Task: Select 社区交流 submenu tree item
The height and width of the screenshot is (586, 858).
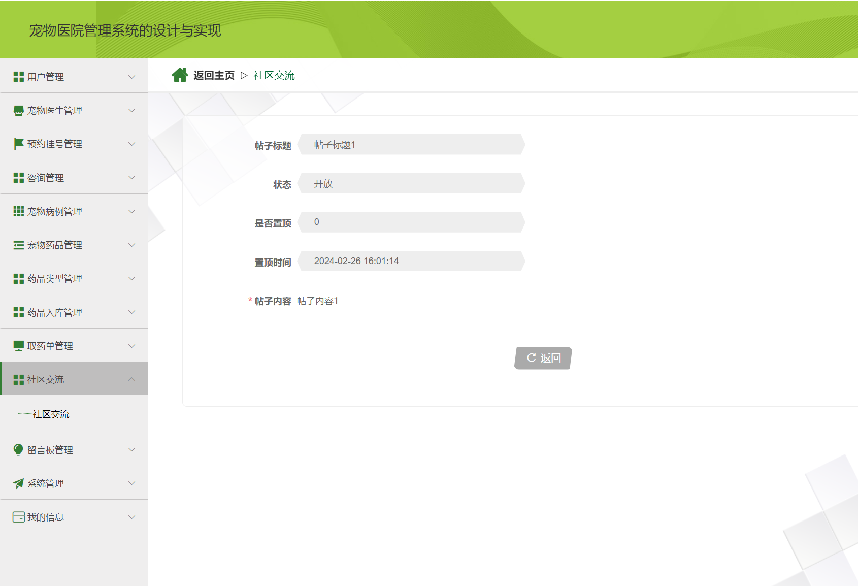Action: coord(51,414)
